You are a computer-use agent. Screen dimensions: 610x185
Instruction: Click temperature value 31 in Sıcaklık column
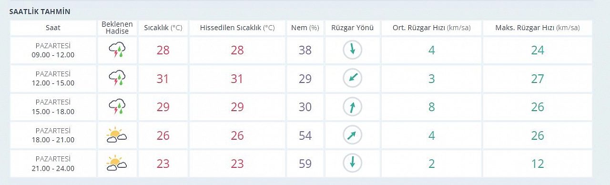(x=163, y=79)
